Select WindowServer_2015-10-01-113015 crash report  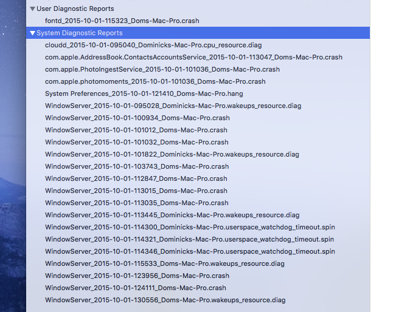click(x=136, y=191)
